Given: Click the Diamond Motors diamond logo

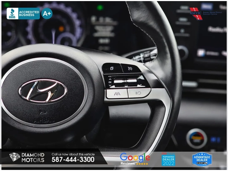Looking at the screenshot, I should 15,157.
